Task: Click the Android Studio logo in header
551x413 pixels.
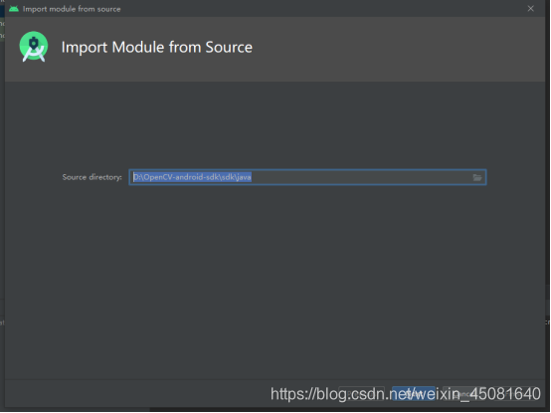Action: [x=34, y=47]
